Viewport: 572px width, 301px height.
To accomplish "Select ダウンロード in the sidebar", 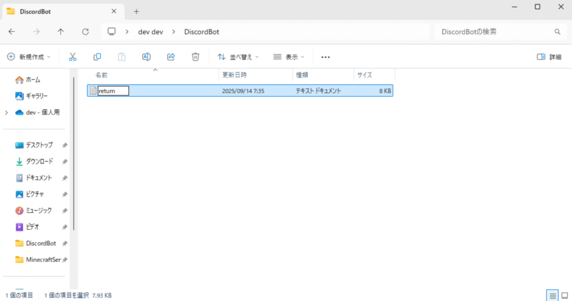I will (x=39, y=161).
